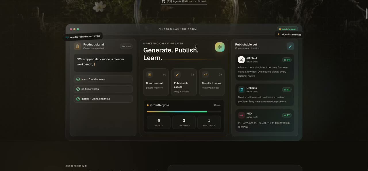Click the Agent connected chip
The height and width of the screenshot is (171, 368).
coord(290,34)
